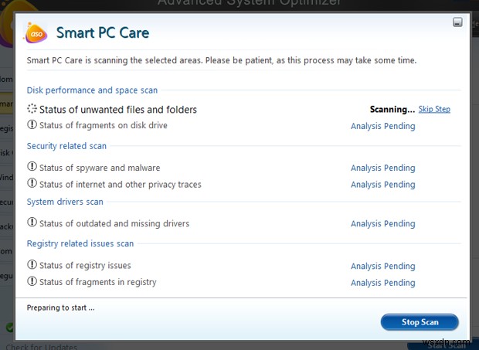The image size is (479, 350).
Task: Open Analysis Pending for registry issues
Action: click(x=382, y=266)
